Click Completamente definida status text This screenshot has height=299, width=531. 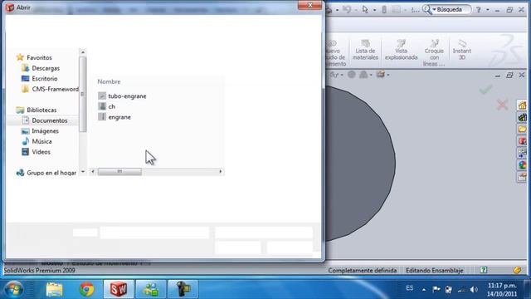point(362,271)
